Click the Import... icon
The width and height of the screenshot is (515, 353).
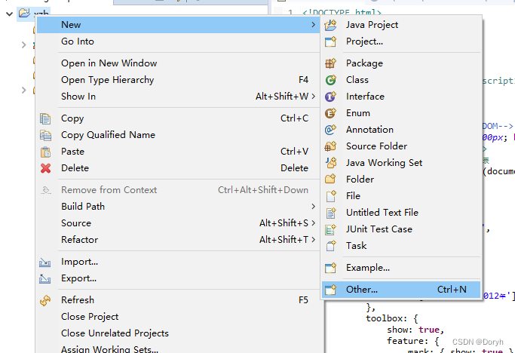pyautogui.click(x=45, y=262)
